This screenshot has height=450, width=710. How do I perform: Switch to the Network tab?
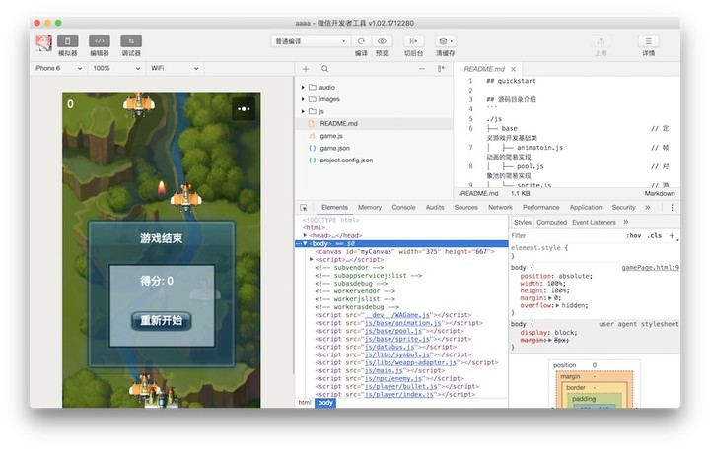pos(500,207)
